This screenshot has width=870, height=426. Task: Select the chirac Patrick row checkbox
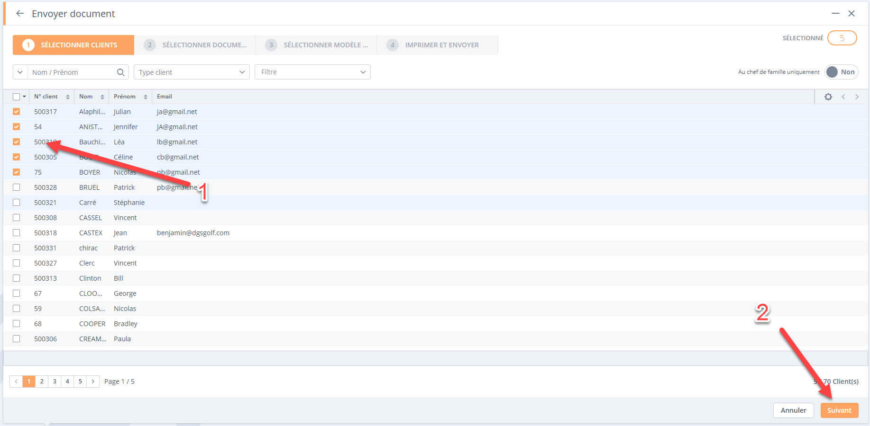pos(16,248)
